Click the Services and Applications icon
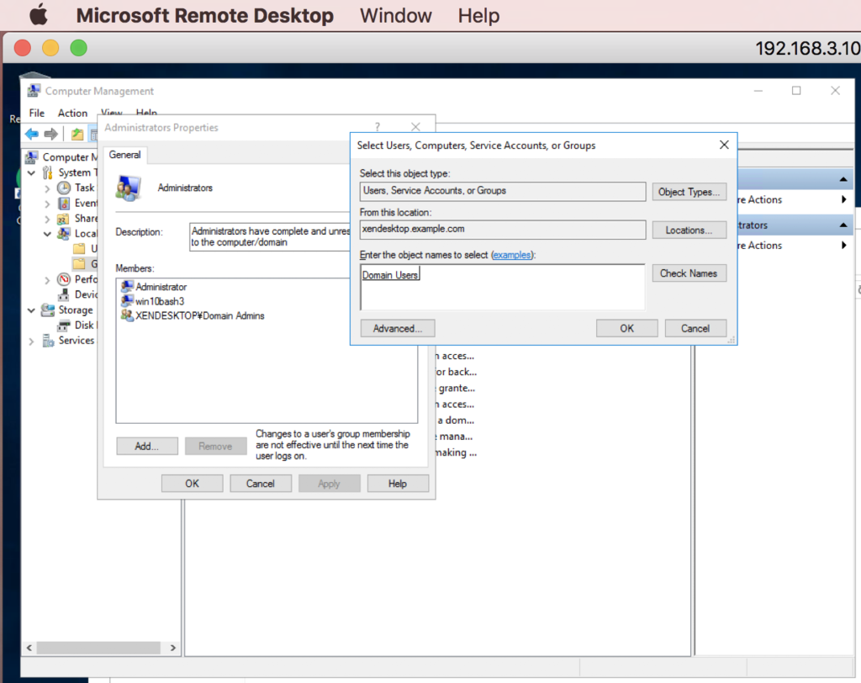This screenshot has width=861, height=683. click(48, 341)
